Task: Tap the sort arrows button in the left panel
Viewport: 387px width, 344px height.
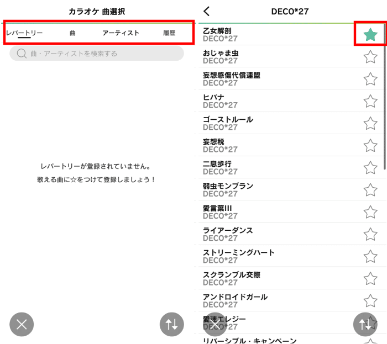Action: click(x=172, y=325)
